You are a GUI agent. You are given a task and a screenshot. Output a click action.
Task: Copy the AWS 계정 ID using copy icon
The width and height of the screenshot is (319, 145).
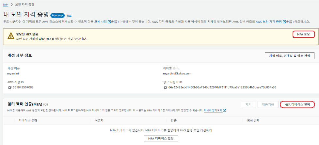9,87
